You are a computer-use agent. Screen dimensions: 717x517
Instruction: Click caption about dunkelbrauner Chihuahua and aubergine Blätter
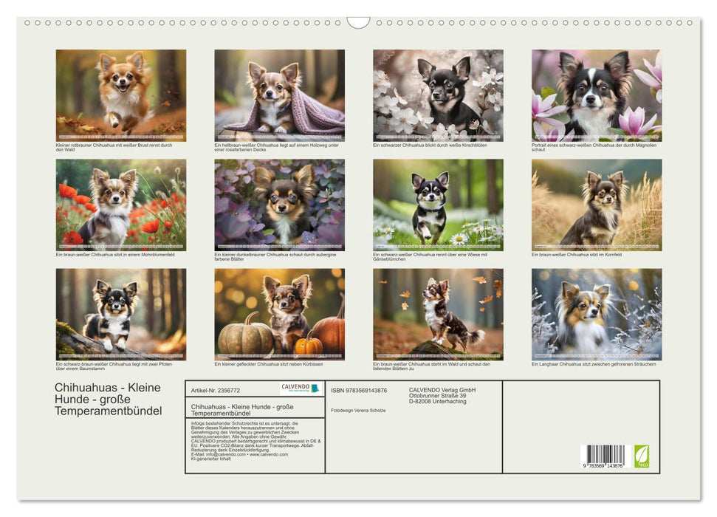(x=275, y=257)
